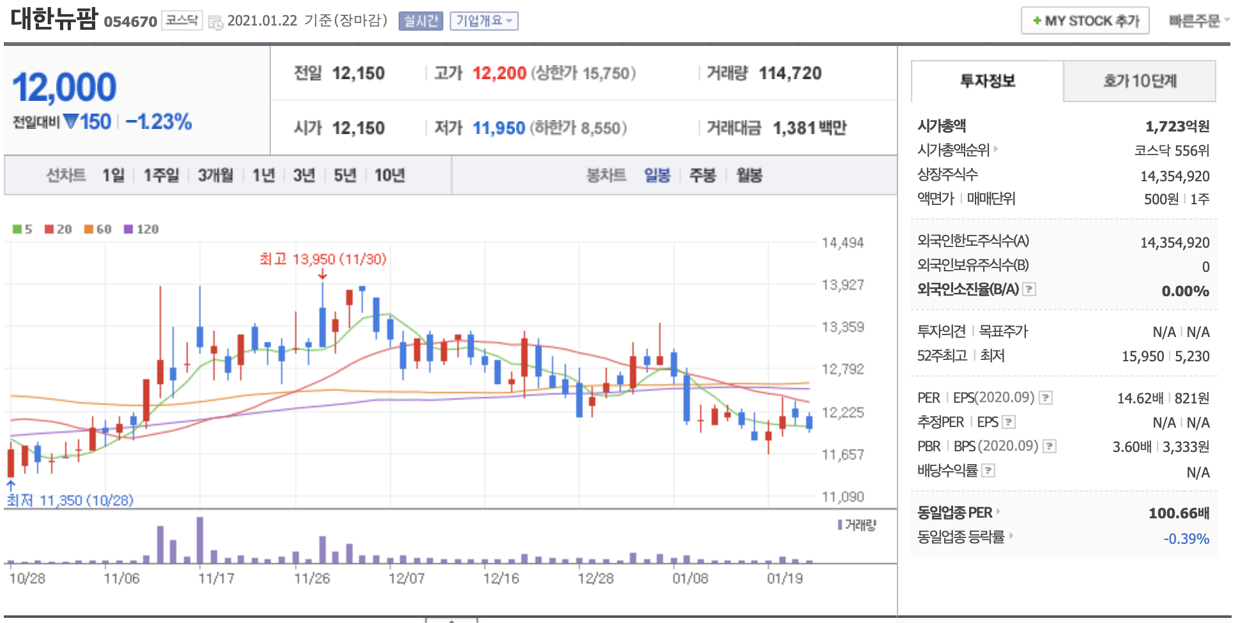Select the 일봉 candlestick chart
This screenshot has width=1238, height=623.
click(x=657, y=176)
